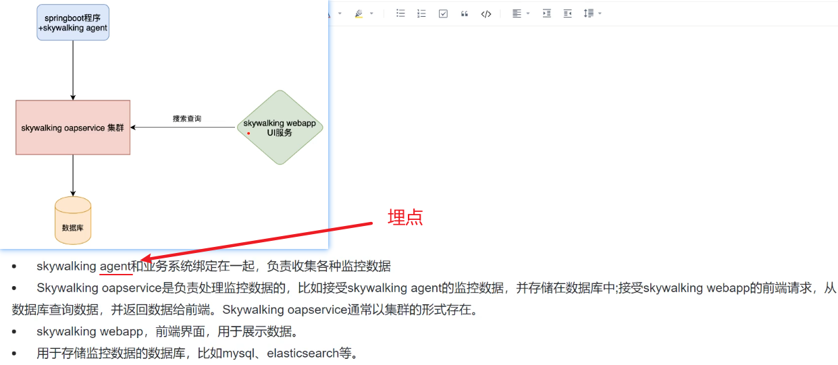
Task: Click the red 埋点 annotation text
Action: (x=405, y=217)
